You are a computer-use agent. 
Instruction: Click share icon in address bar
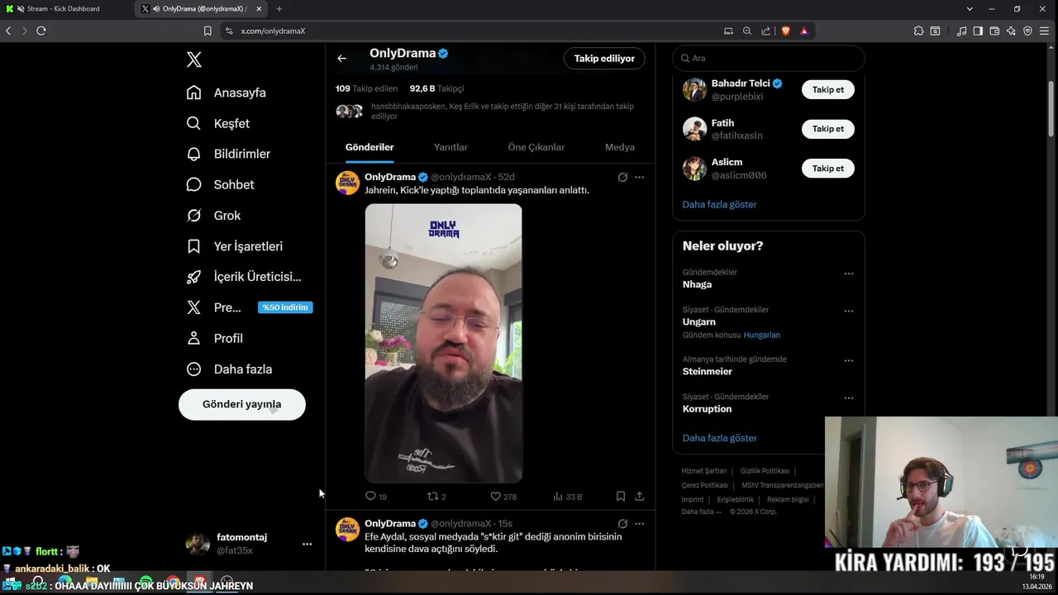765,31
